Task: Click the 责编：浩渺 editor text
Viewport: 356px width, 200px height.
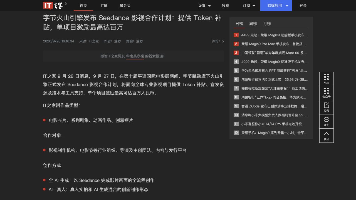Action: tap(134, 41)
